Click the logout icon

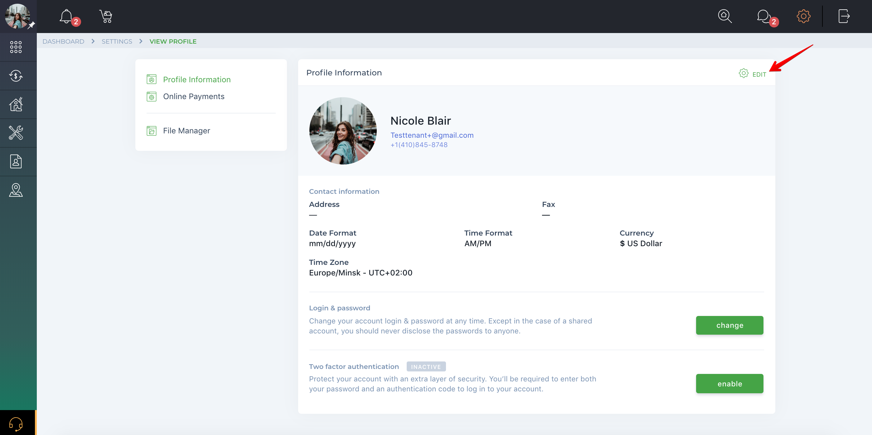844,16
